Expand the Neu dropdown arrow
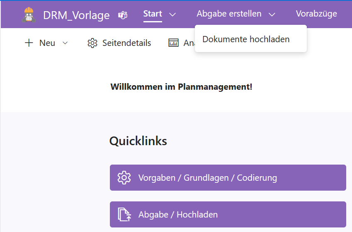Screen dimensions: 352x232 click(65, 43)
